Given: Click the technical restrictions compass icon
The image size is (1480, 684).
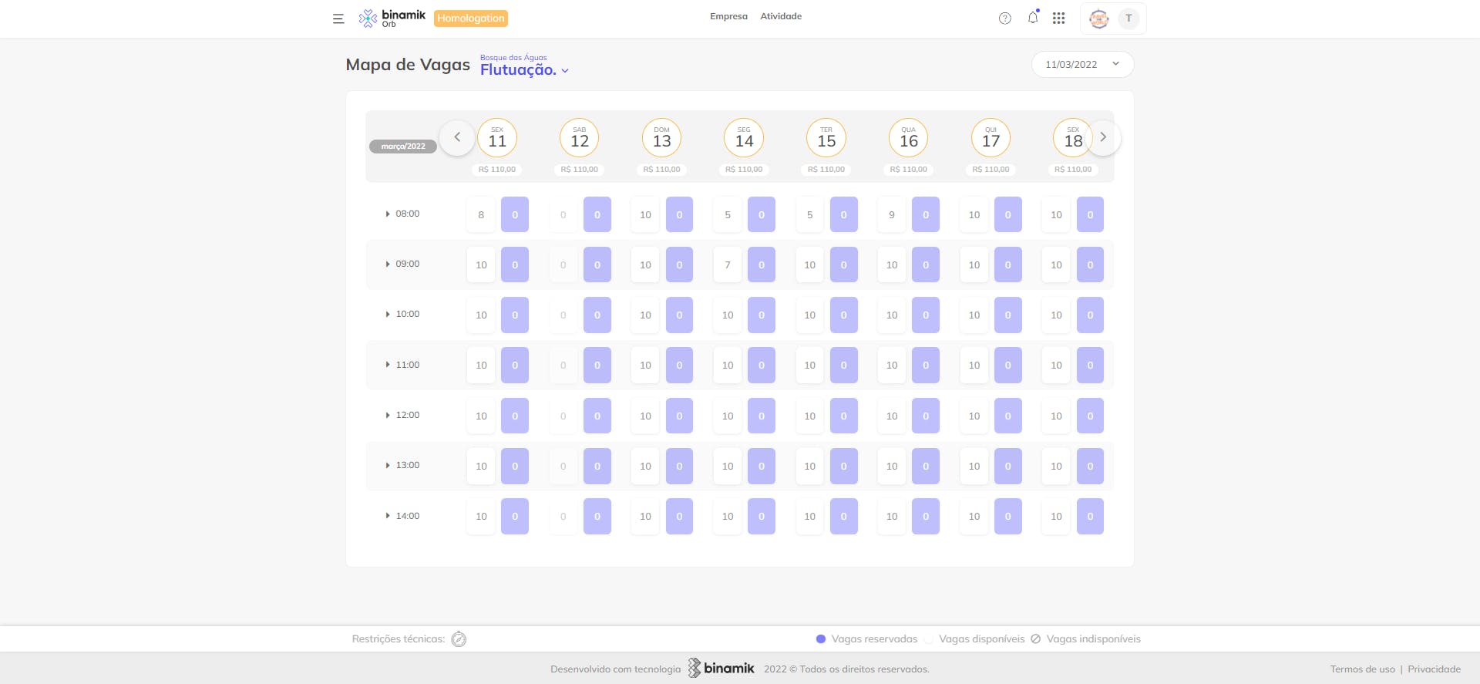Looking at the screenshot, I should (x=459, y=639).
